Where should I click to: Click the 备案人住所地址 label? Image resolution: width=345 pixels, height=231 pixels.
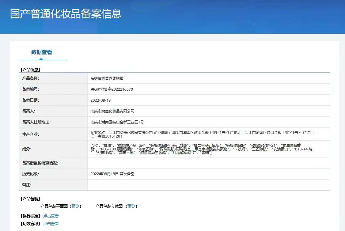point(36,122)
